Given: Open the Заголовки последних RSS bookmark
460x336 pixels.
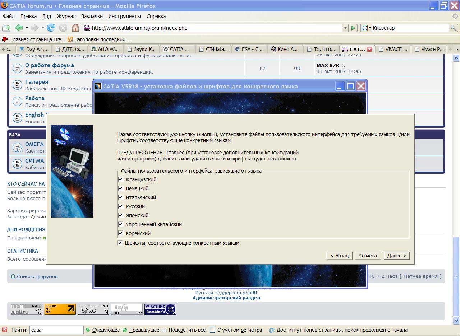Looking at the screenshot, I should (99, 39).
